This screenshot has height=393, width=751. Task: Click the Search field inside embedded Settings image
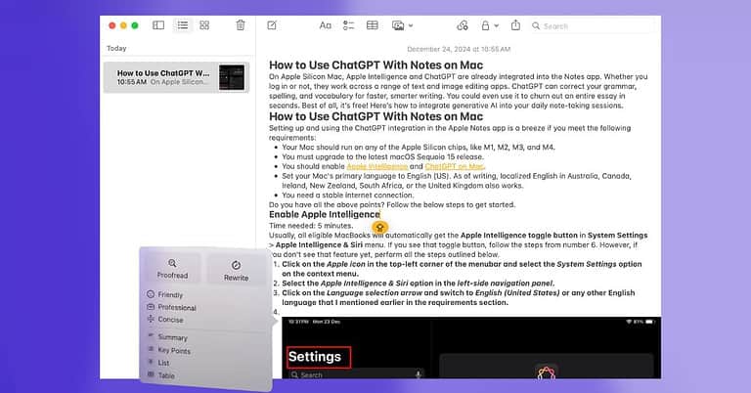356,374
